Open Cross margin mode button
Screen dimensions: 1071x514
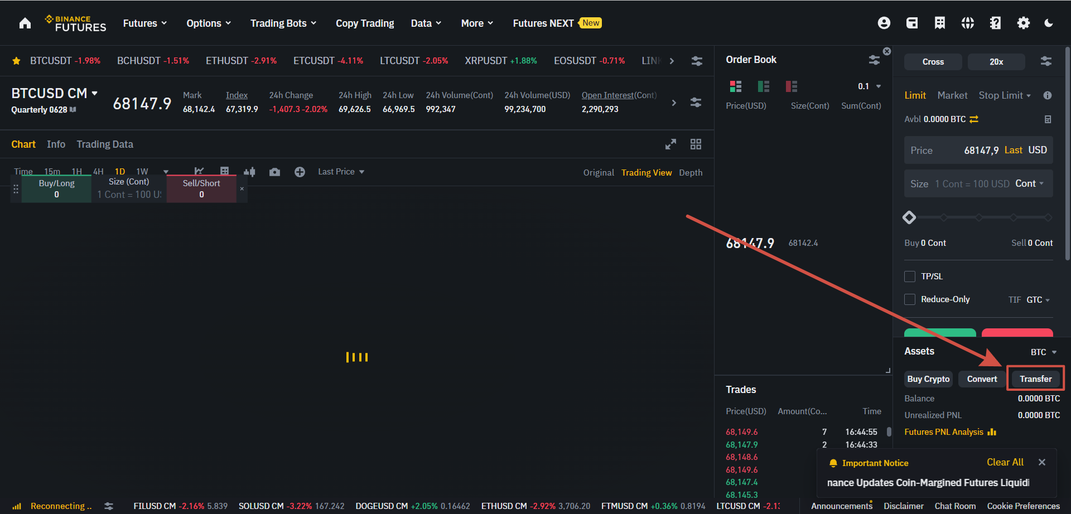click(933, 62)
